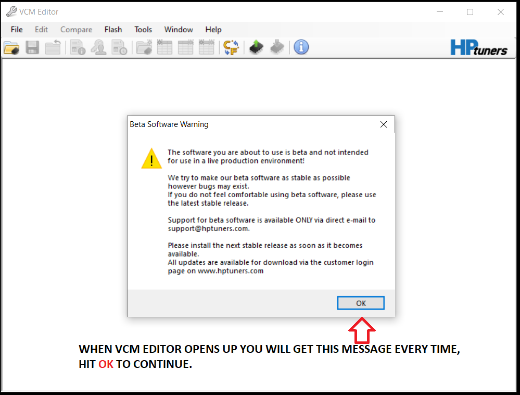The height and width of the screenshot is (395, 520).
Task: Click the Open Compare File folder icon
Action: pyautogui.click(x=144, y=47)
